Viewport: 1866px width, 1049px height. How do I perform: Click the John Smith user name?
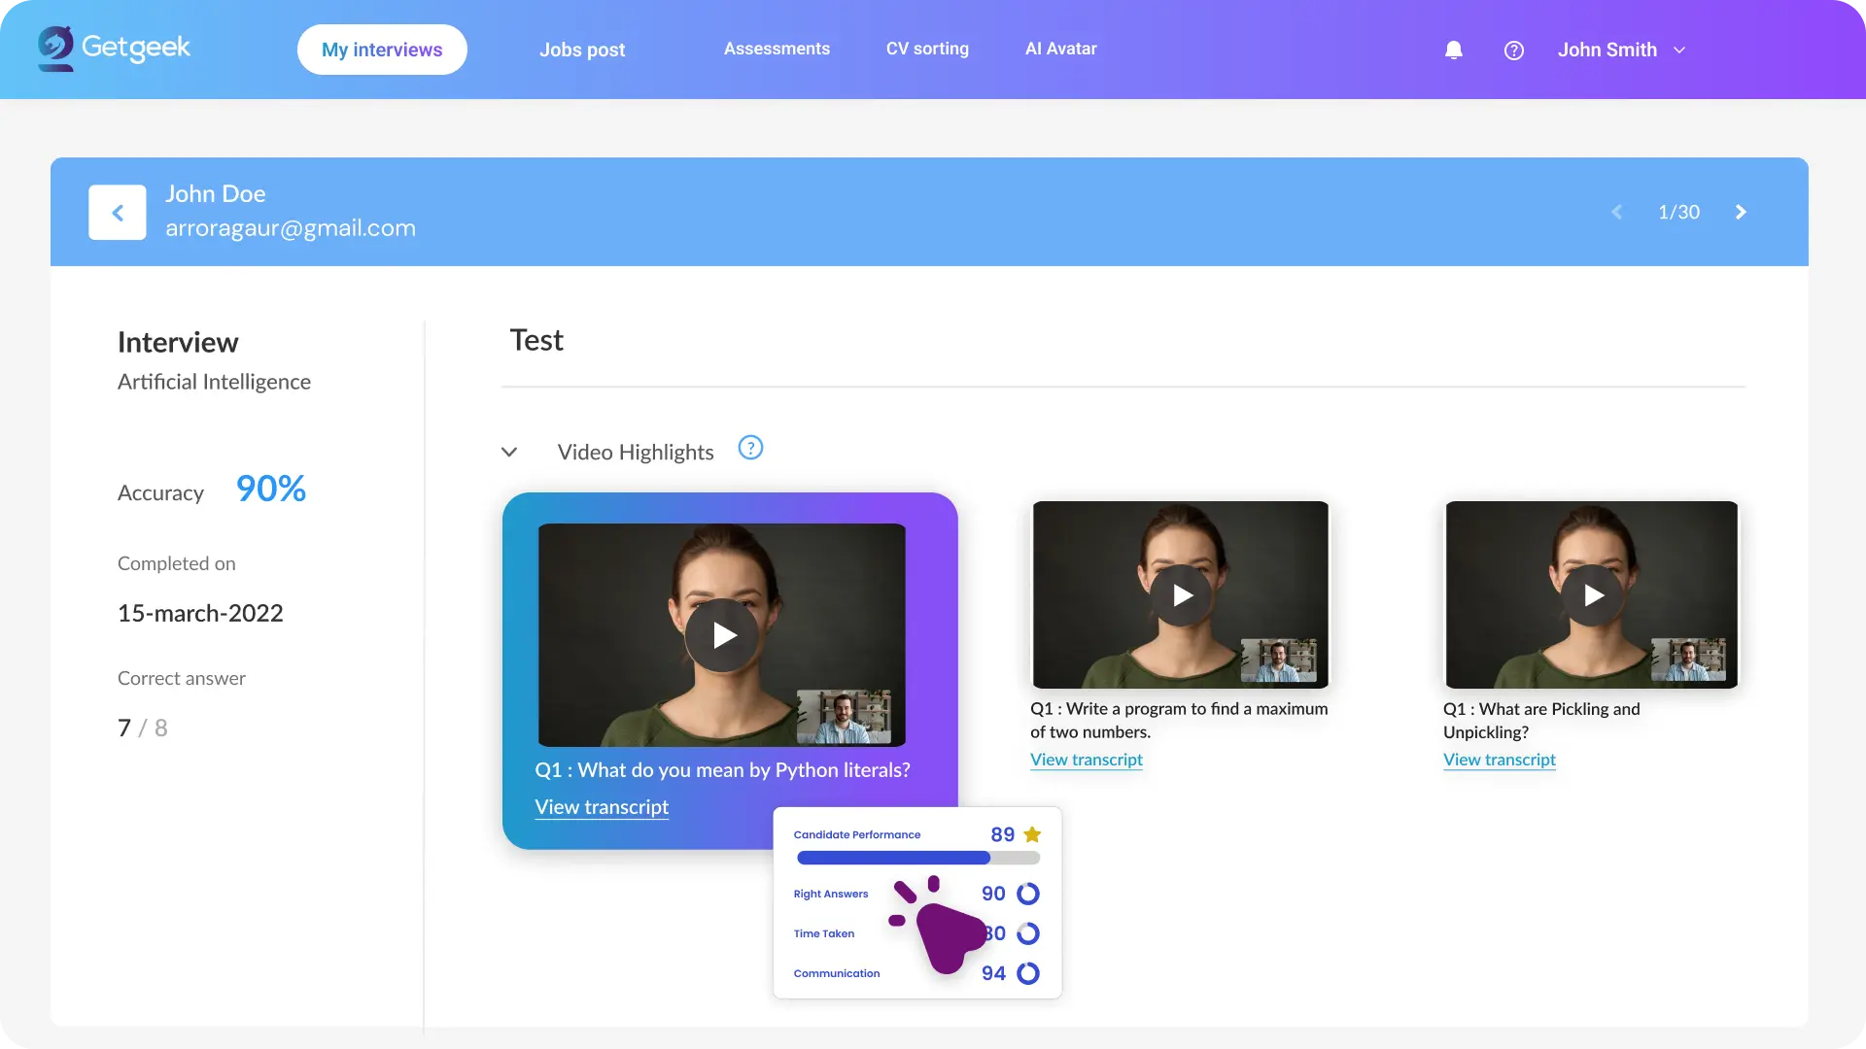coord(1607,51)
